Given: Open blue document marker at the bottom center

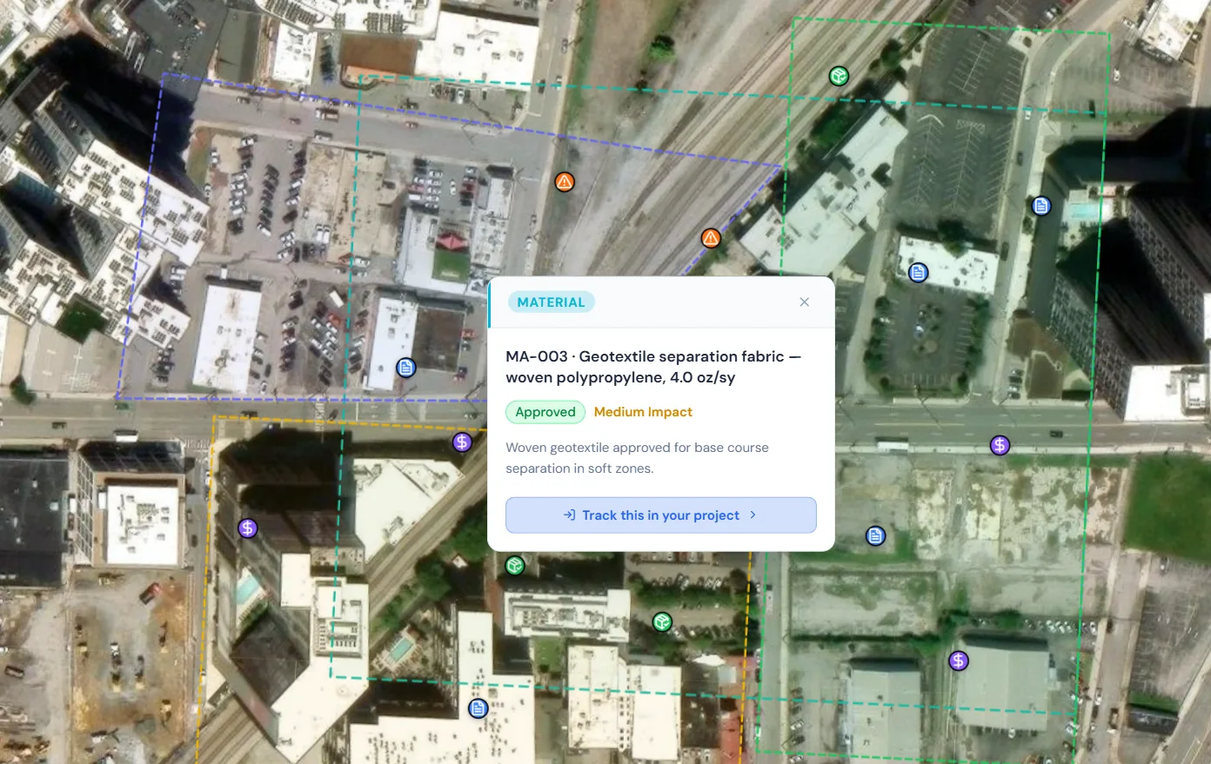Looking at the screenshot, I should (x=478, y=708).
